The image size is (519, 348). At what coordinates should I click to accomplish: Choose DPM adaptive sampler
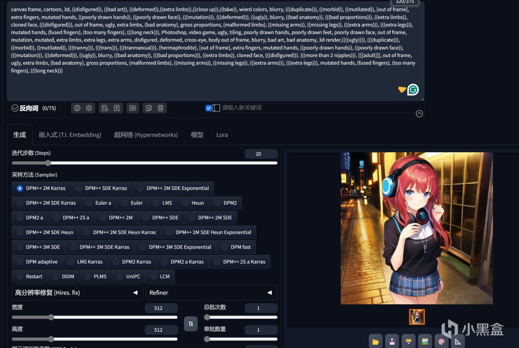point(37,262)
